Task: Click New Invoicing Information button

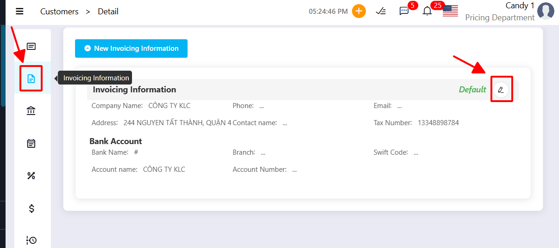Action: 131,48
